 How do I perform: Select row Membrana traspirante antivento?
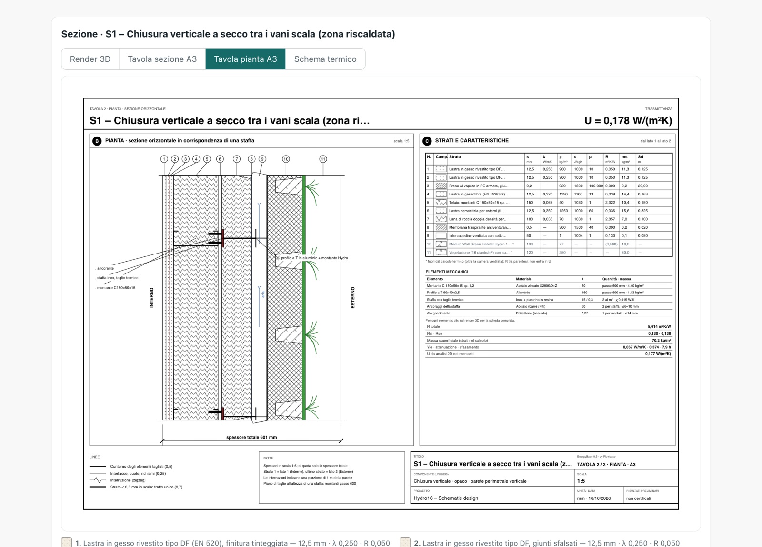(549, 227)
